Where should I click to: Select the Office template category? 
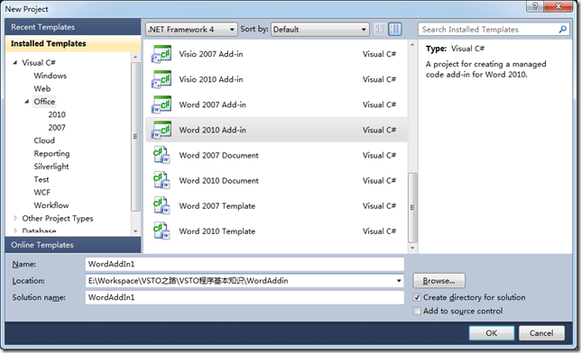click(44, 102)
